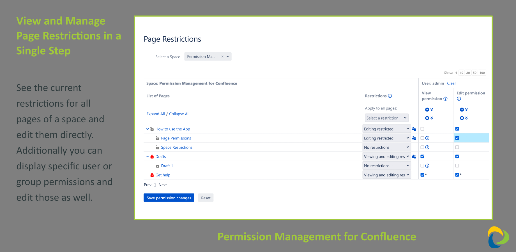Uncheck edit permission for Page Permissions
Viewport: 516px width, 252px height.
click(457, 138)
